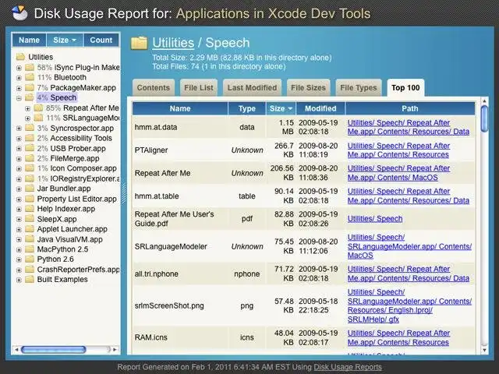Open Utilities/ Speech path link for User's Guide.pdf

coord(375,219)
